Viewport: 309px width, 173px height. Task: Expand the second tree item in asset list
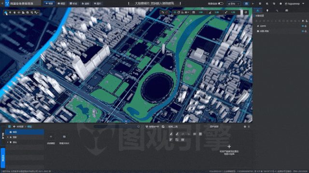[8, 137]
